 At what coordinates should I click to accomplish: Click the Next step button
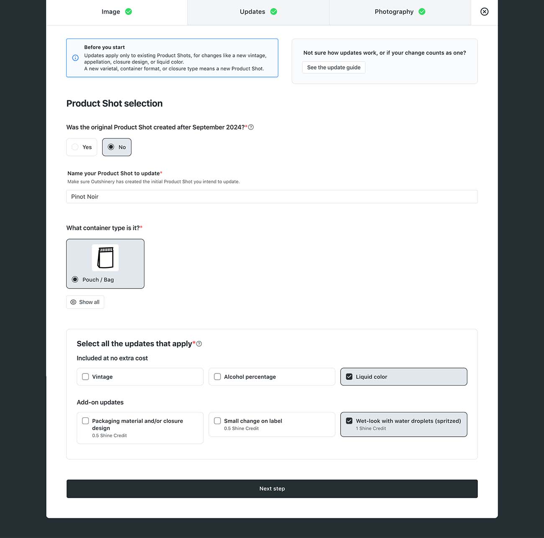click(x=272, y=489)
